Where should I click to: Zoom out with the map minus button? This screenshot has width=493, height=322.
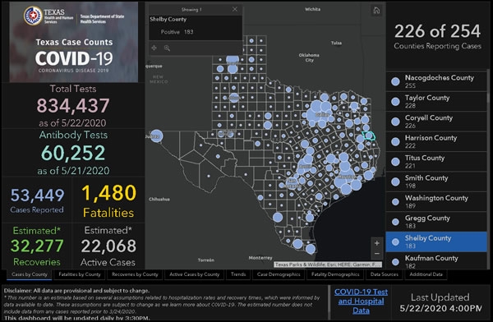(377, 254)
